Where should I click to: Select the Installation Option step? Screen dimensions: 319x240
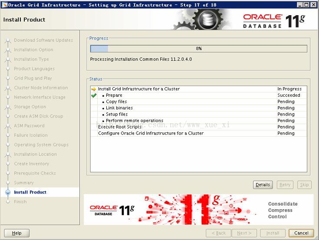point(33,49)
